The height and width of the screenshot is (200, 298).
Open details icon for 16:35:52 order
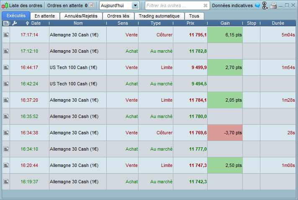pyautogui.click(x=6, y=116)
